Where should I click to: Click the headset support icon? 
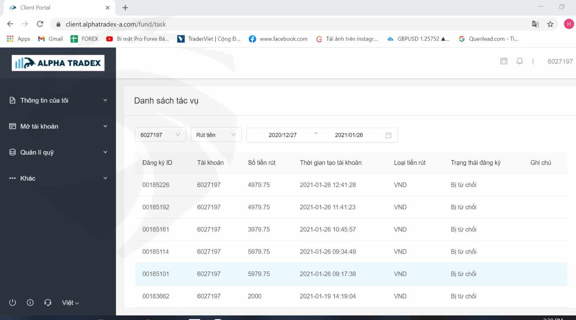point(48,302)
